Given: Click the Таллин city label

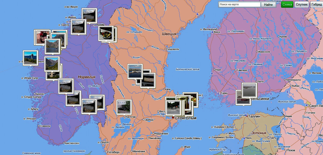Looking at the screenshot, I should pyautogui.click(x=254, y=117).
